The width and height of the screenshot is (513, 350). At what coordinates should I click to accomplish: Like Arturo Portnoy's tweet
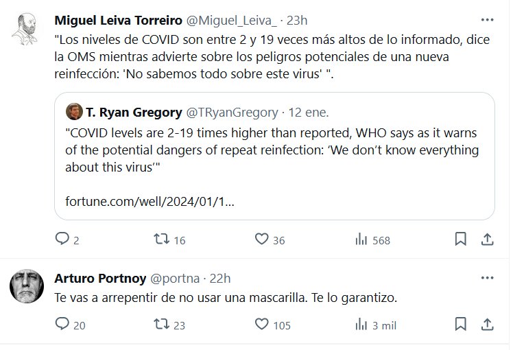tap(261, 325)
